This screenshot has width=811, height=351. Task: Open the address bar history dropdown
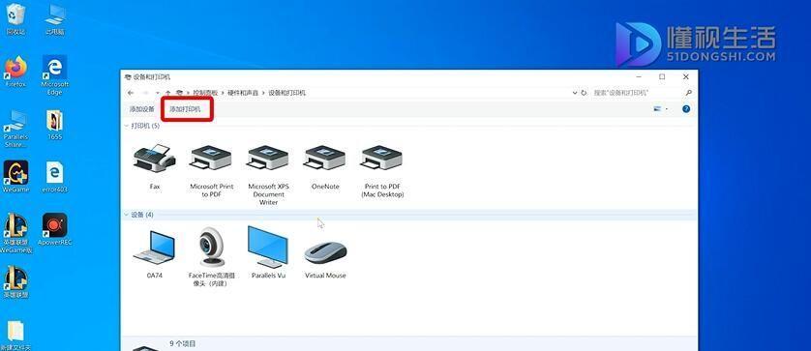tap(575, 93)
